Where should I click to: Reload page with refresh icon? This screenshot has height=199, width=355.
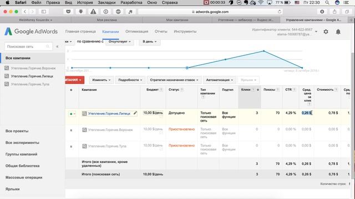(280, 12)
